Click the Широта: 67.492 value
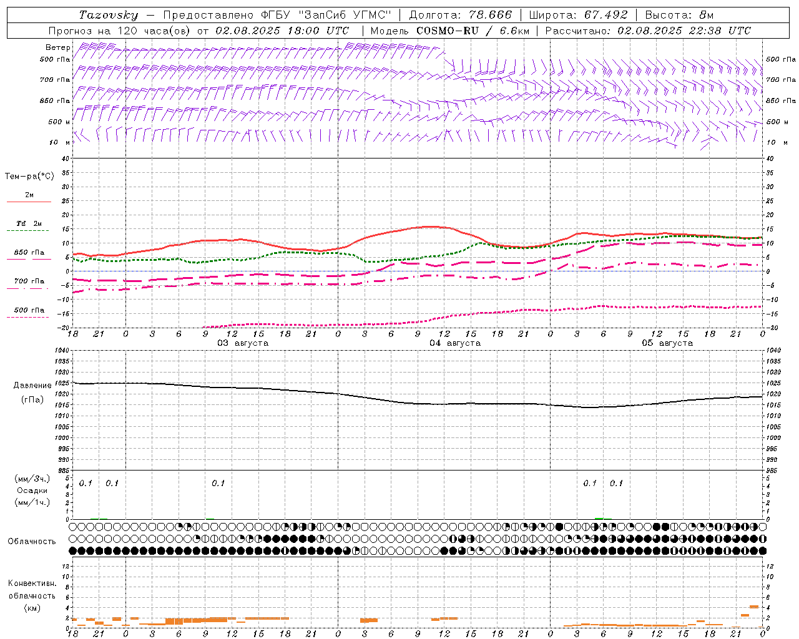This screenshot has height=639, width=799. [578, 15]
